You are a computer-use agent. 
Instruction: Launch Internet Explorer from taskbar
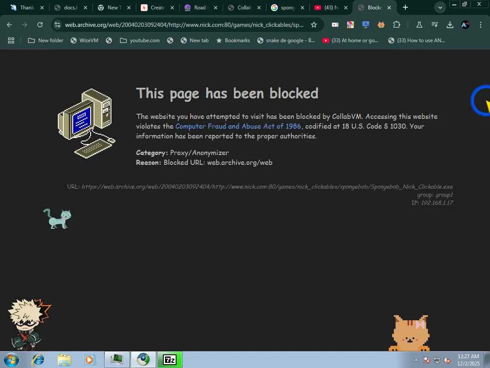[38, 360]
